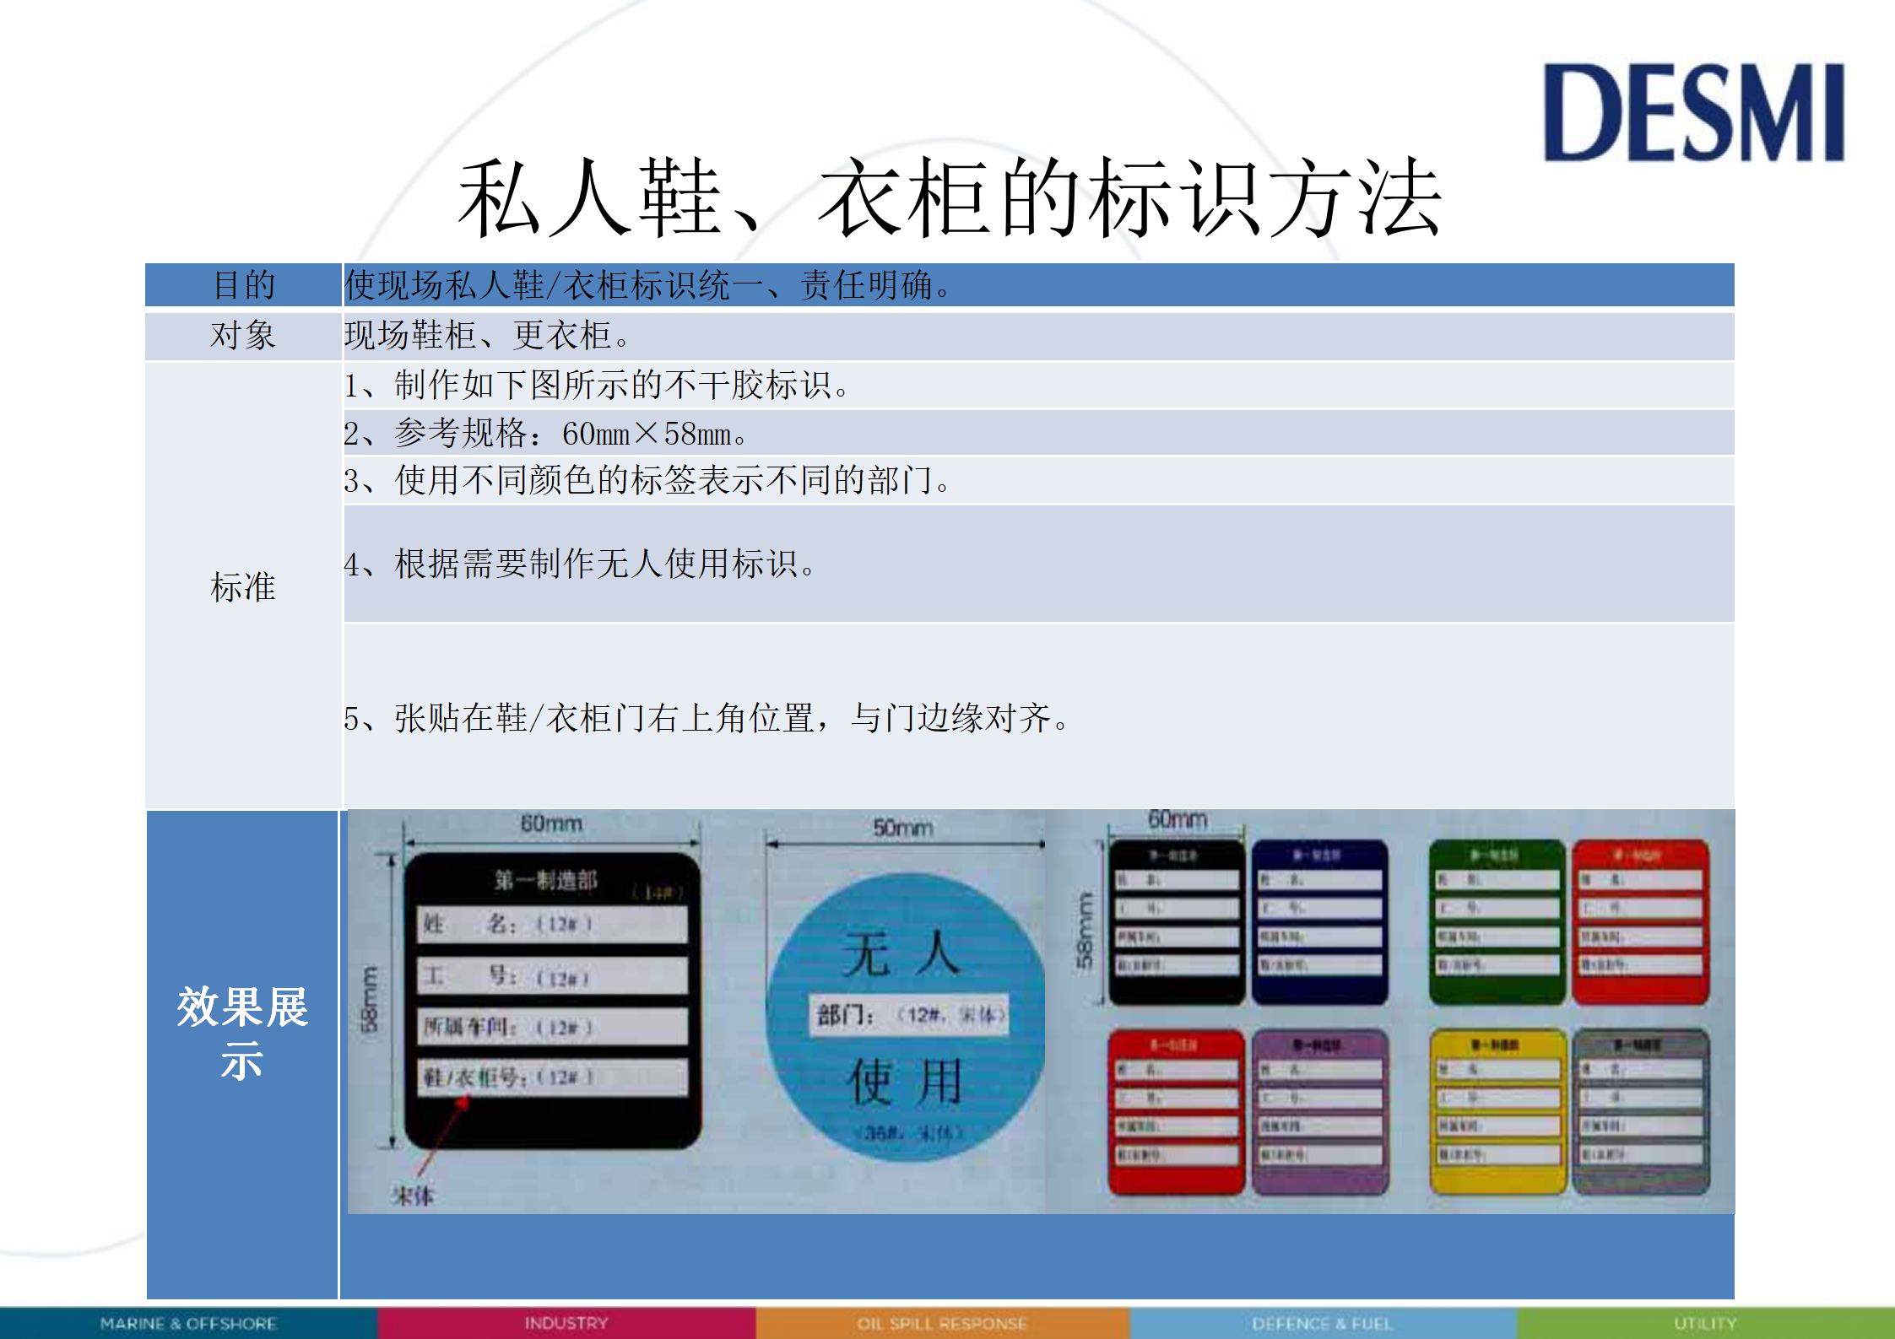Click line 1、制作如下图所示的不干胶标识。
This screenshot has height=1339, width=1895.
tap(597, 386)
